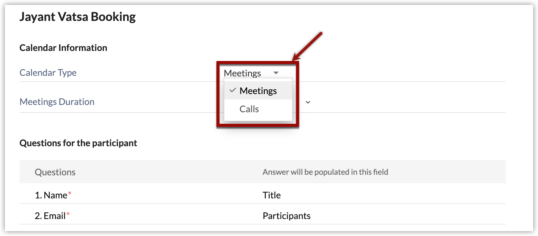Click the Calendar Type dropdown caret arrow
This screenshot has height=236, width=538.
276,73
